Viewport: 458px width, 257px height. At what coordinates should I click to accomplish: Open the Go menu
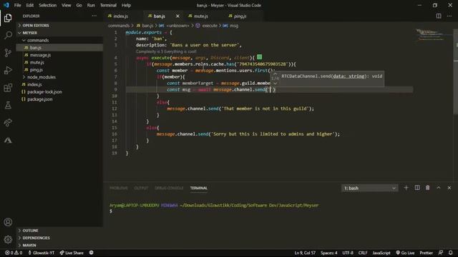point(79,5)
